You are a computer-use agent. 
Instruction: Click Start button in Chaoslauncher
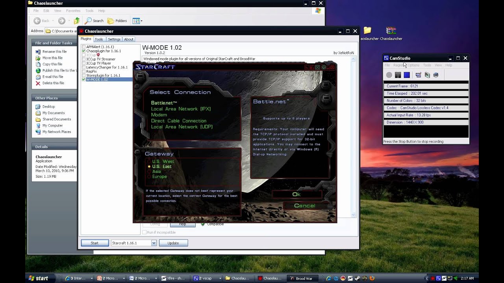94,243
